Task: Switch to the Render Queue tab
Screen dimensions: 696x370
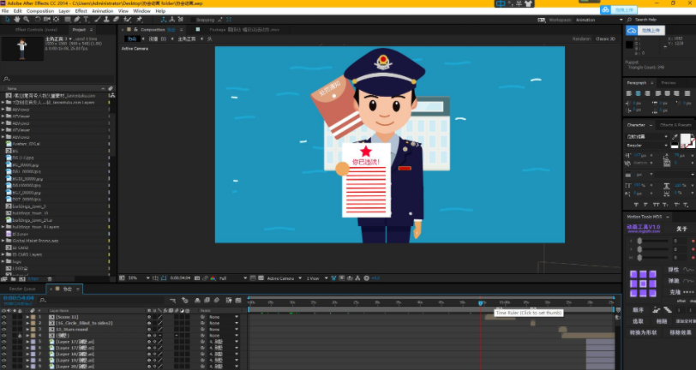Action: (22, 289)
